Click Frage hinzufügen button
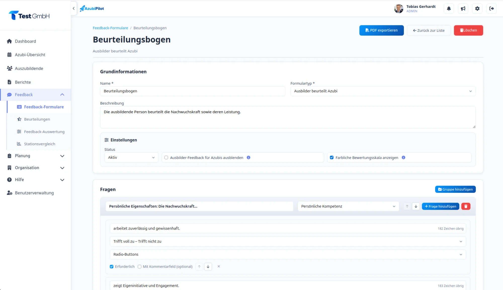This screenshot has width=503, height=290. click(440, 206)
